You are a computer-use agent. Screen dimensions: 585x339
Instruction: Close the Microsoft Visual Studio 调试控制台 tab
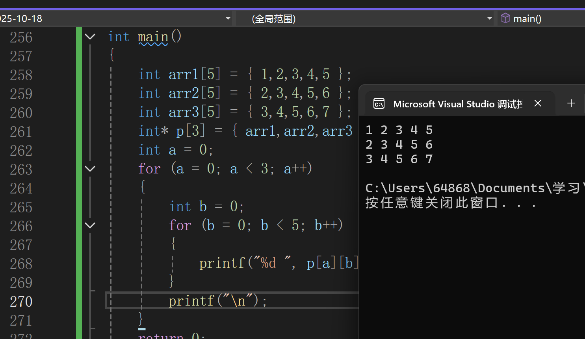tap(538, 103)
